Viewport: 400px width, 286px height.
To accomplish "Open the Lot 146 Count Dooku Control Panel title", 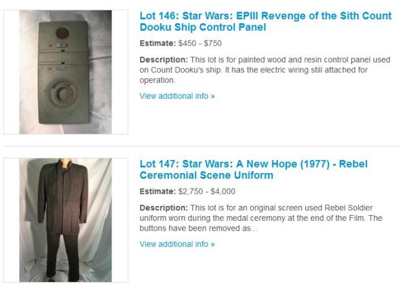I will point(266,21).
